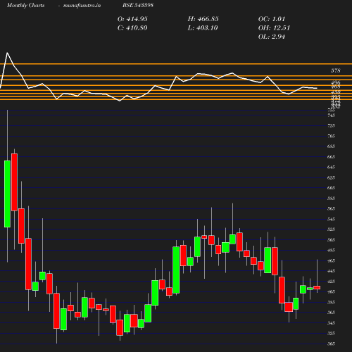Click the "OH: 12.51" reading
352x352 pixels.
click(x=274, y=28)
